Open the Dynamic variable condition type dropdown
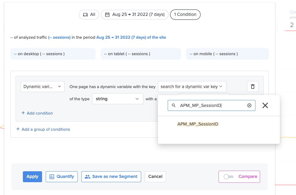The width and height of the screenshot is (296, 195). tap(43, 87)
